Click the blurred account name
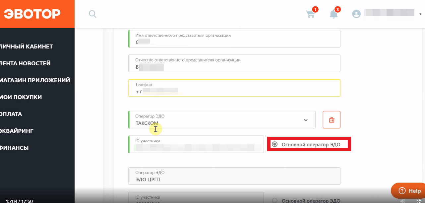The width and height of the screenshot is (425, 203). tap(389, 13)
